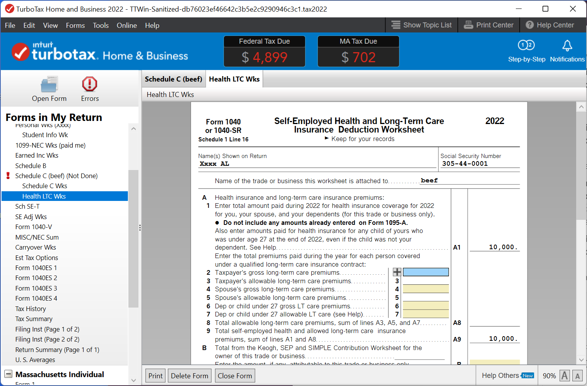Image resolution: width=587 pixels, height=386 pixels.
Task: Click the line 4 spouse gross premiums field
Action: pos(426,289)
